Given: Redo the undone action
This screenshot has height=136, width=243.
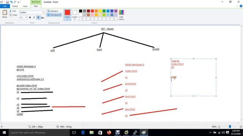Looking at the screenshot, I should 15,2.
